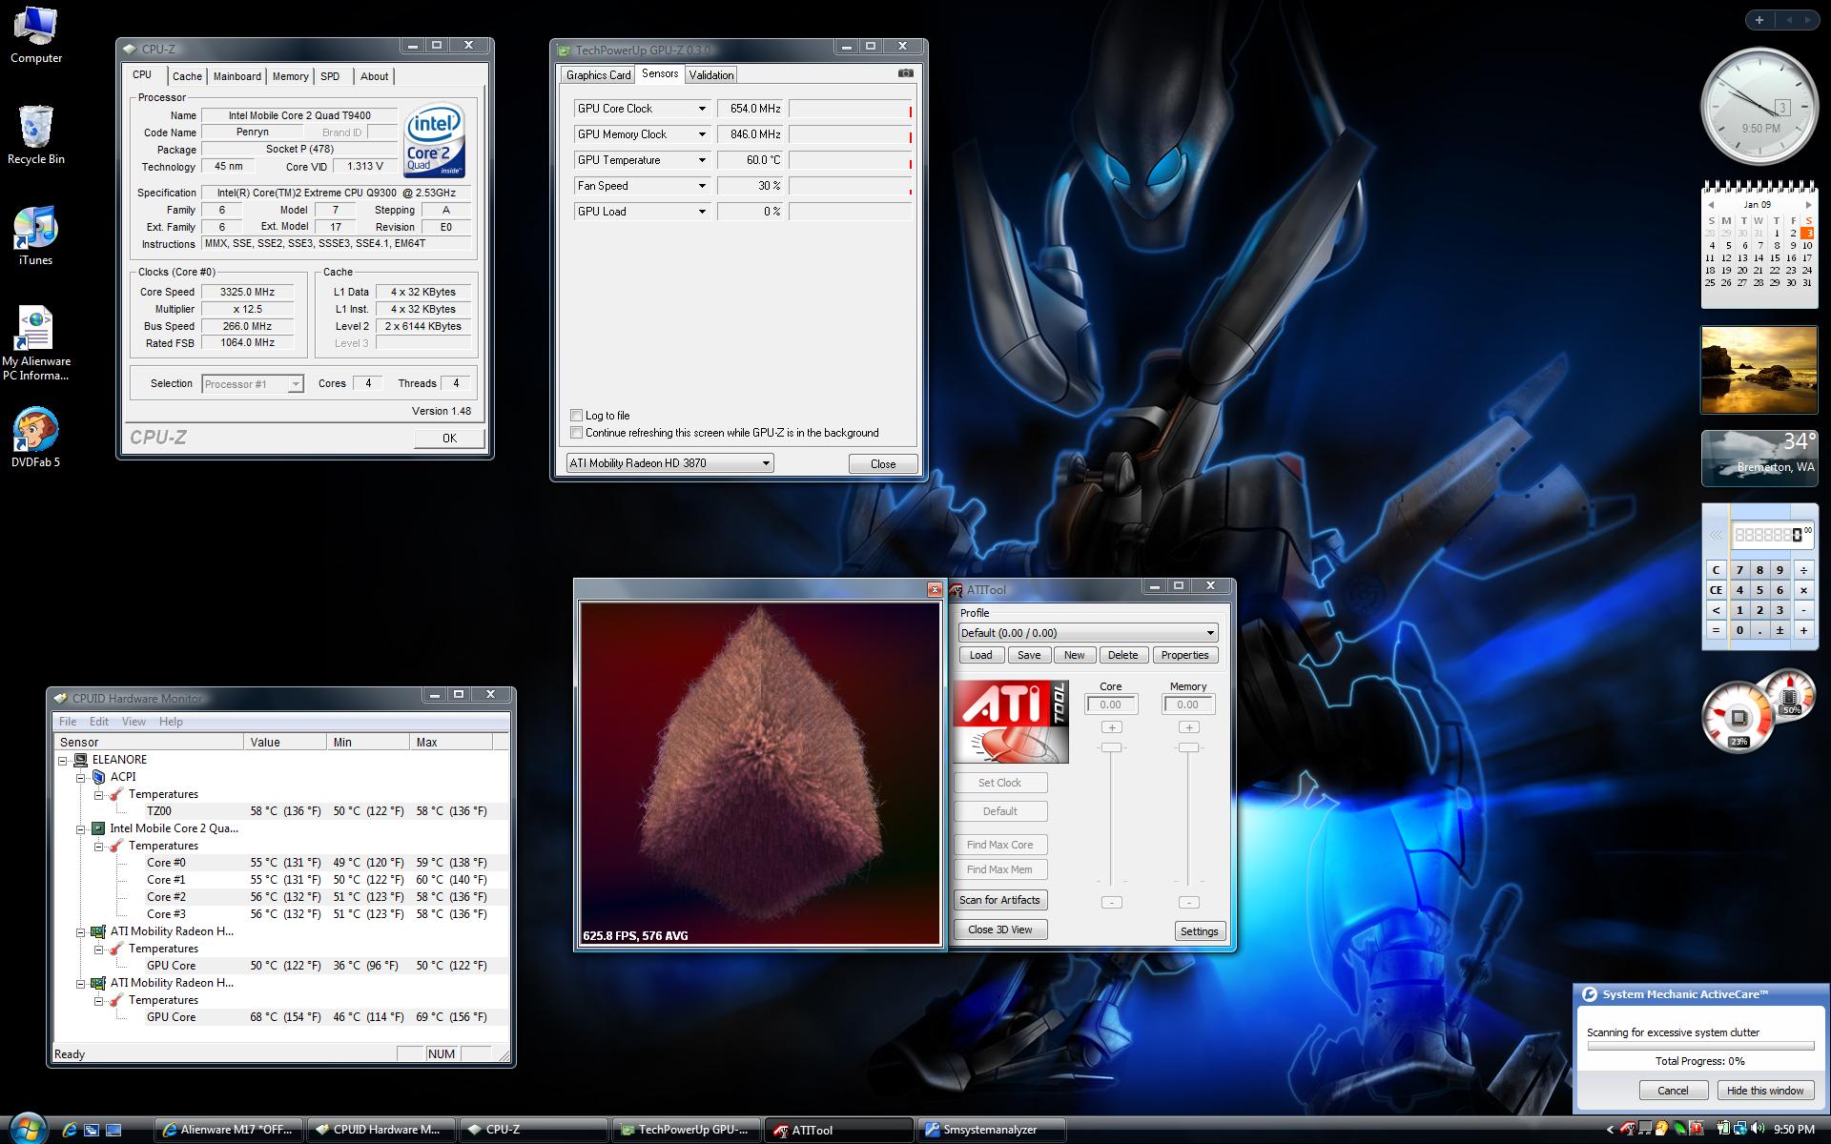Open GPU Memory Clock sensor dropdown
Image resolution: width=1831 pixels, height=1144 pixels.
702,134
